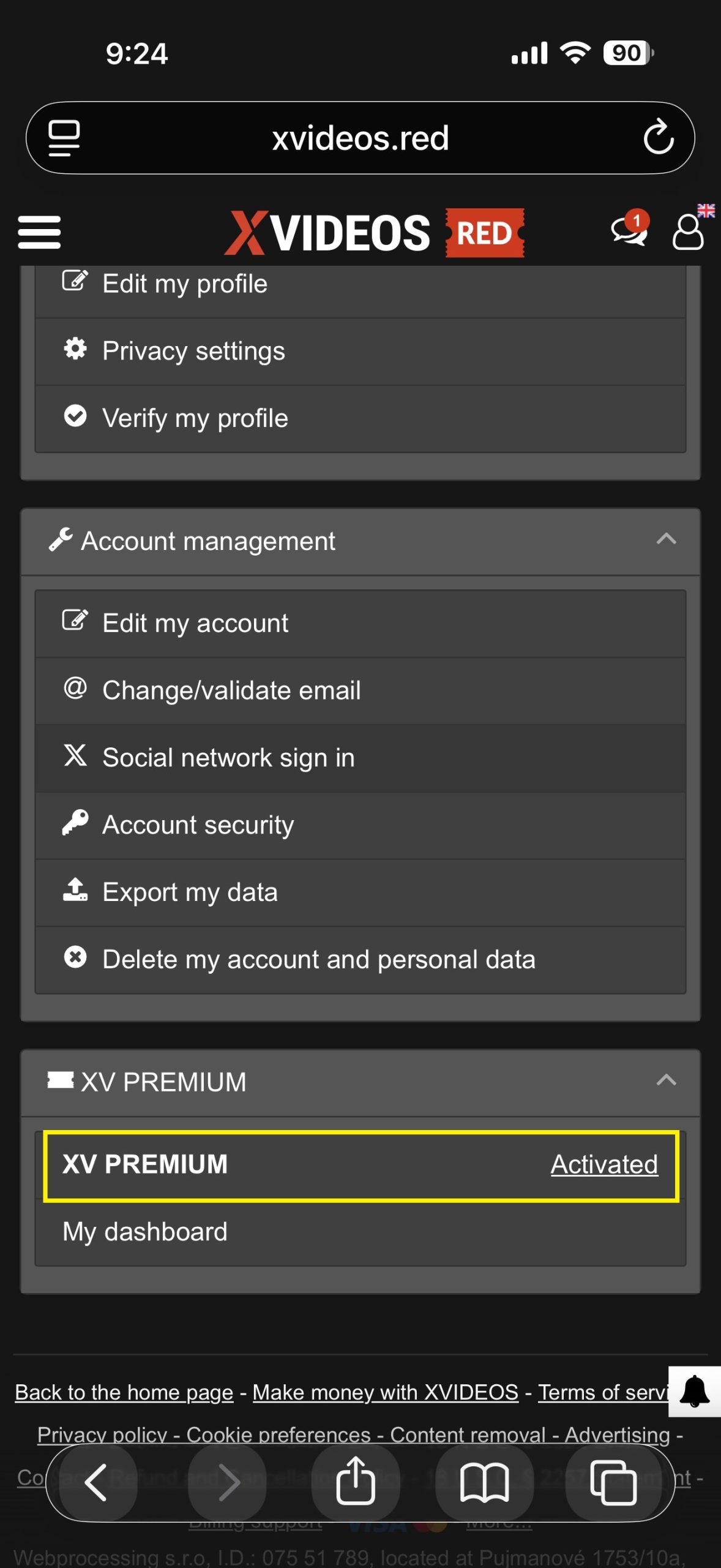The height and width of the screenshot is (1568, 721).
Task: Open the Content removal link
Action: (468, 1434)
